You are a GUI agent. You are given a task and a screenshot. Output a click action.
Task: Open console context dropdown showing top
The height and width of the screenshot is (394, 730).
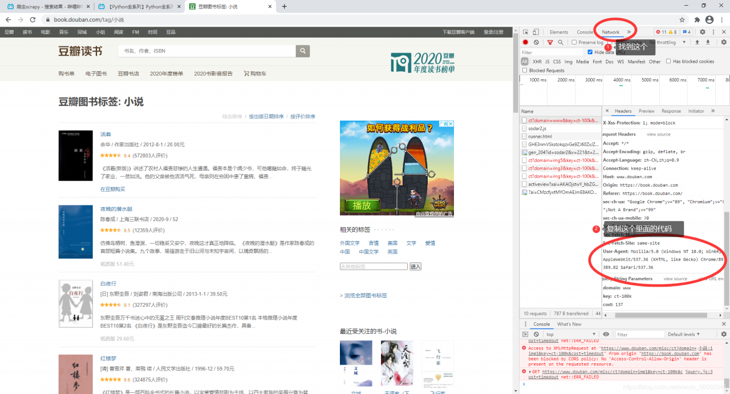[x=570, y=334]
